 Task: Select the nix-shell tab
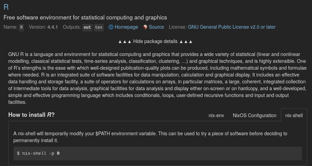294,115
